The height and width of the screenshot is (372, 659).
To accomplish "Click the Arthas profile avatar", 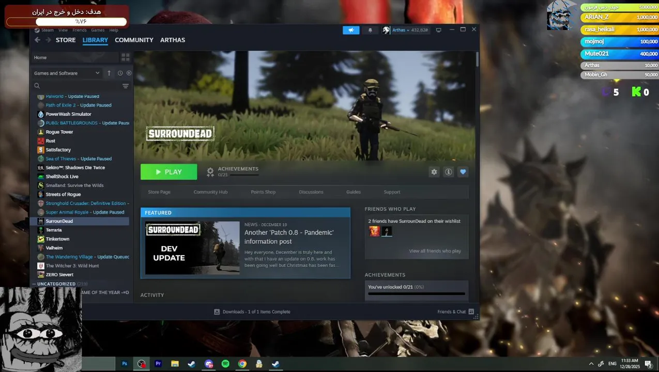I will pyautogui.click(x=386, y=30).
